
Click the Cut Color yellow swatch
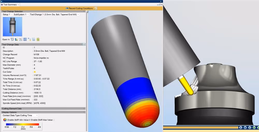(35, 72)
